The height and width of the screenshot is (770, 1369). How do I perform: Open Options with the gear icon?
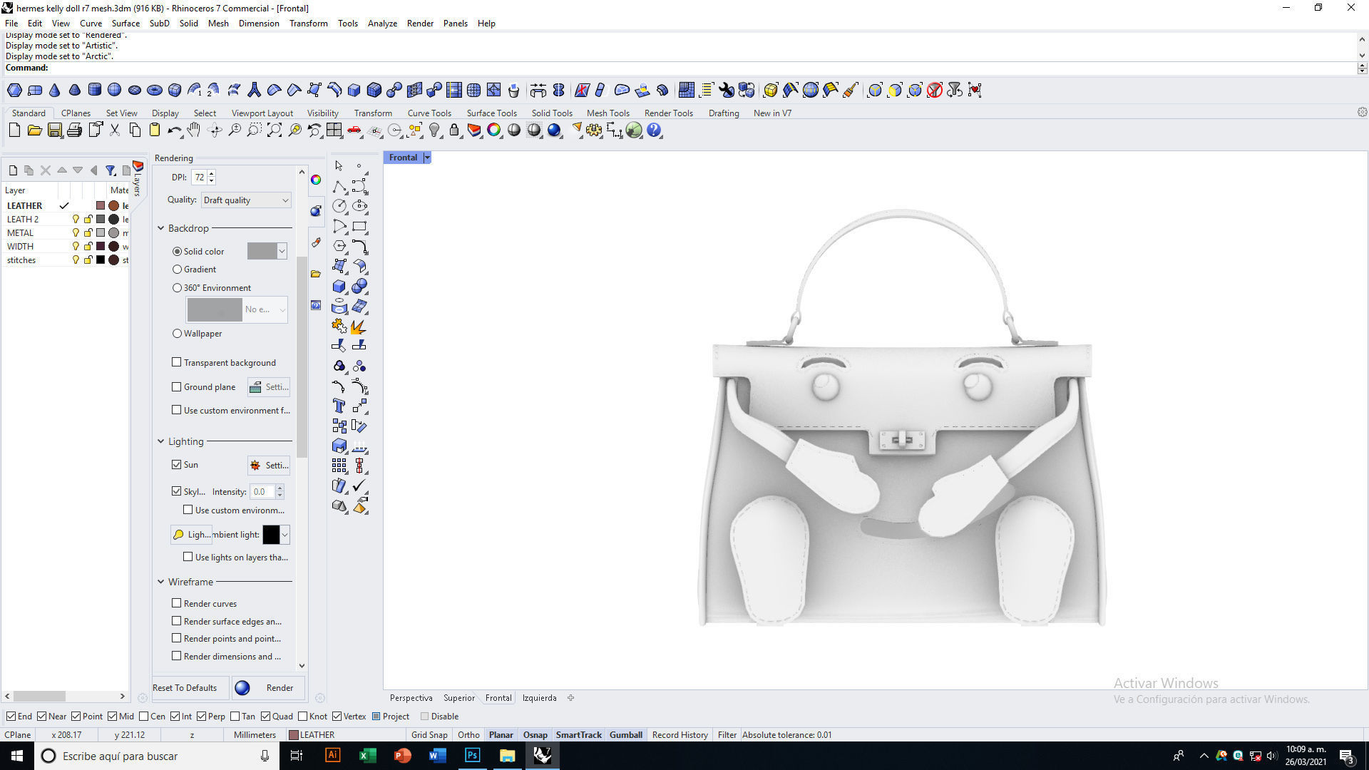[594, 130]
